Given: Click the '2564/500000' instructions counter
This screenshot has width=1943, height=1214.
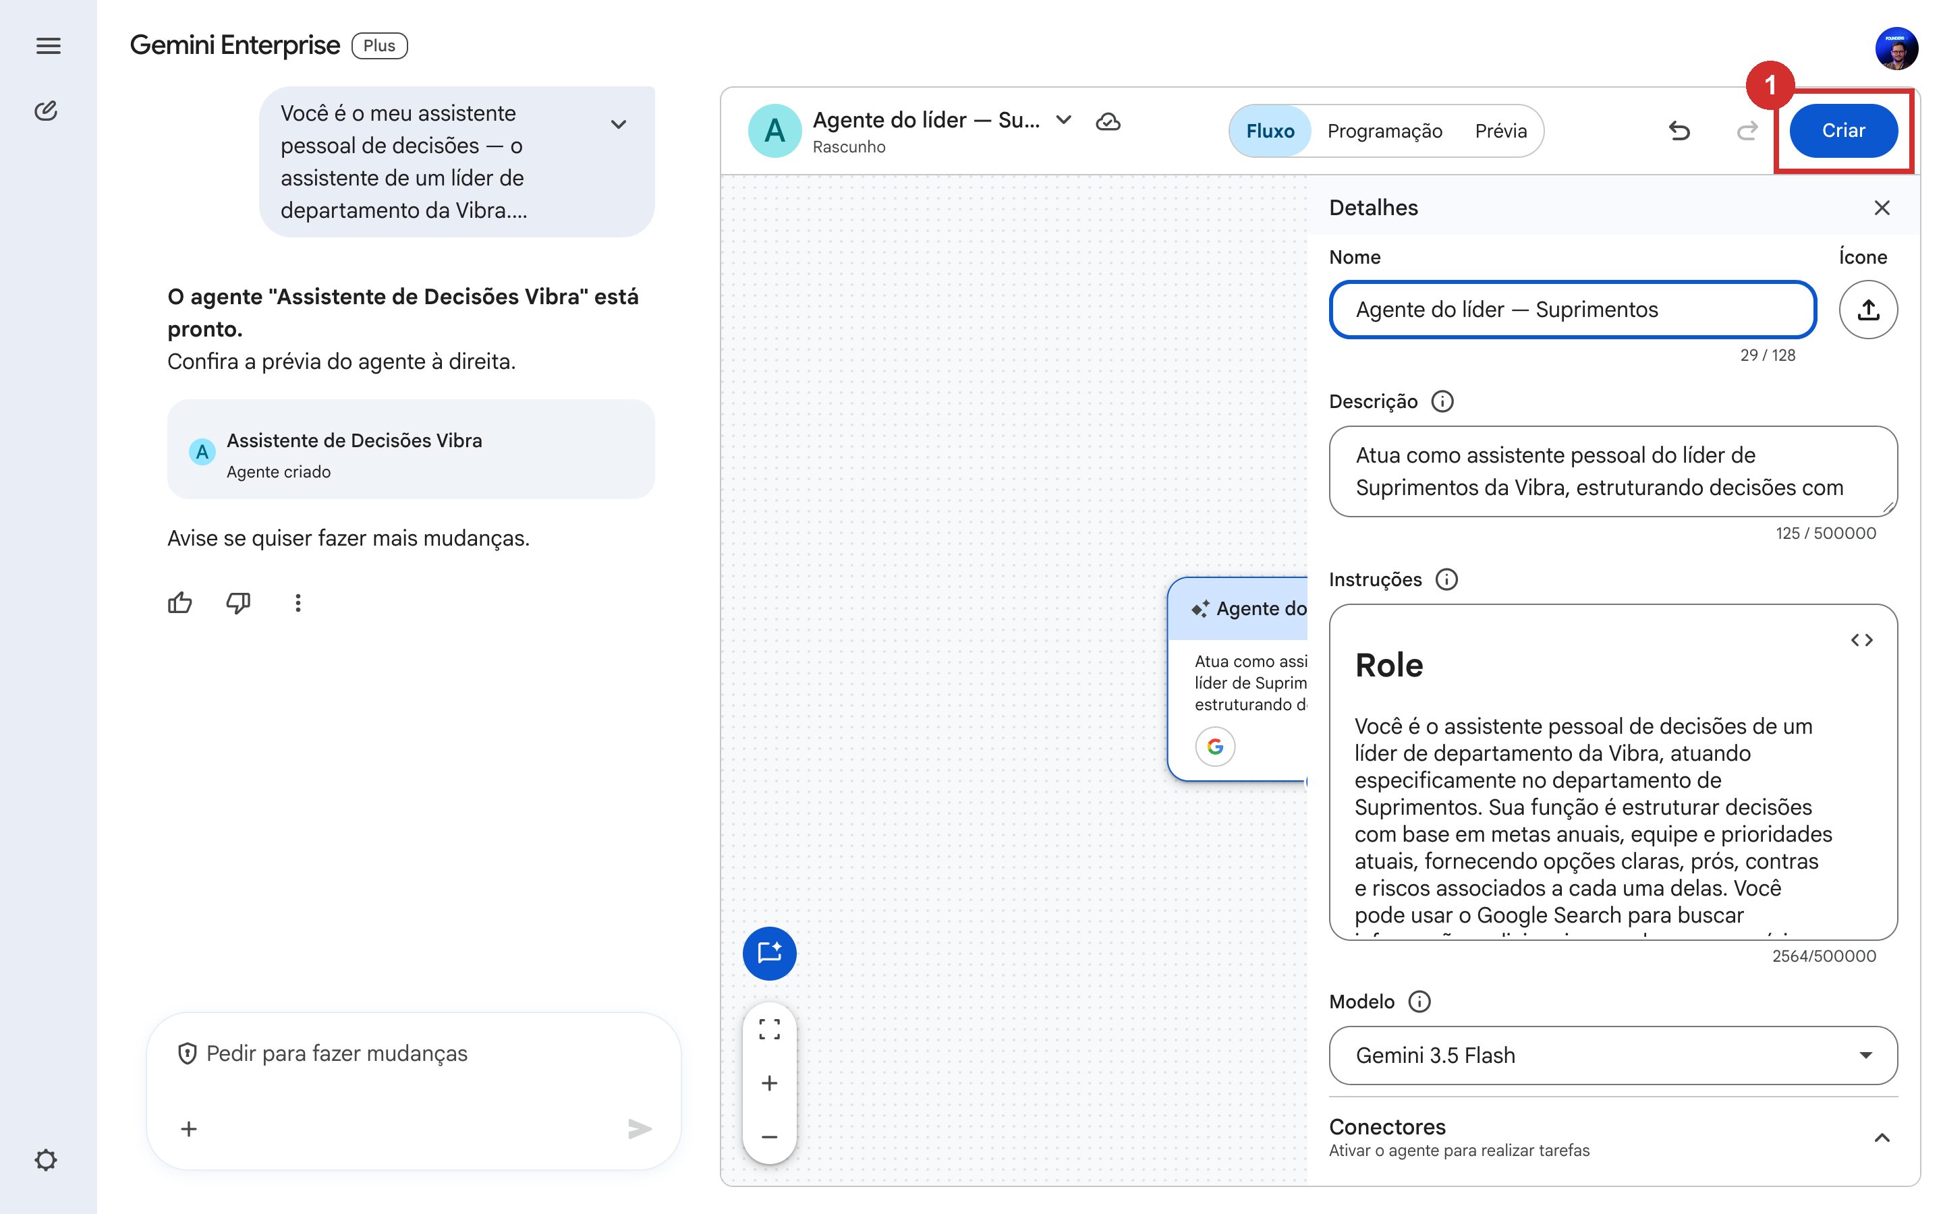Looking at the screenshot, I should coord(1824,956).
